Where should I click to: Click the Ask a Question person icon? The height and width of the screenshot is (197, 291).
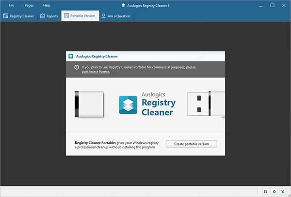coord(103,16)
